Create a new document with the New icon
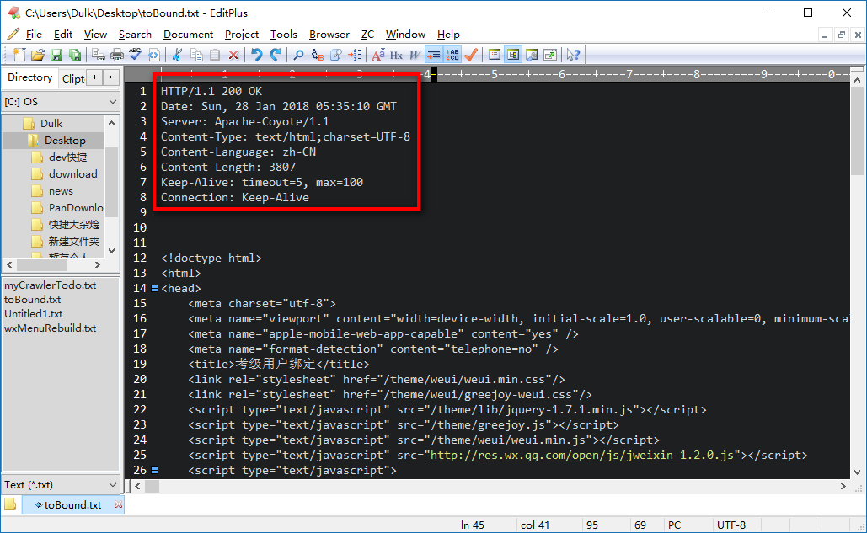867x533 pixels. (19, 55)
